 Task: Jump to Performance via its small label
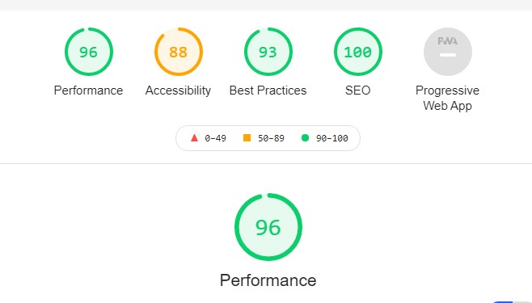(x=89, y=90)
